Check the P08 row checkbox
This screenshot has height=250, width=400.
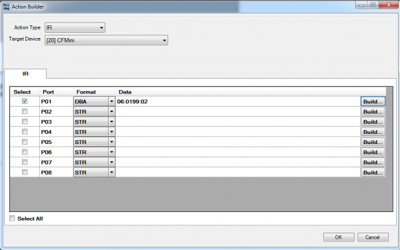click(25, 172)
